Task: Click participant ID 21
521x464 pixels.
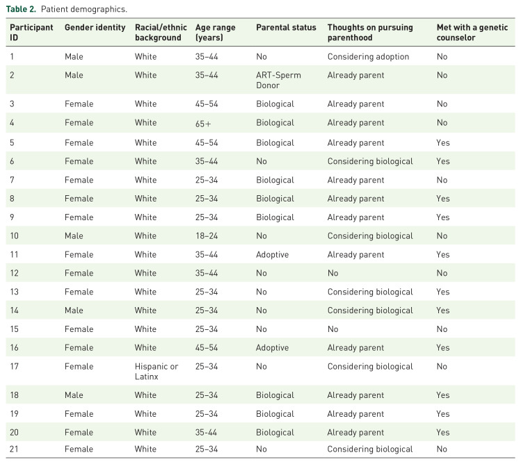Action: (14, 449)
